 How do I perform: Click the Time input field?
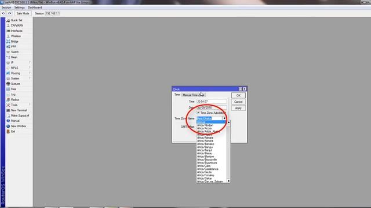coord(212,102)
